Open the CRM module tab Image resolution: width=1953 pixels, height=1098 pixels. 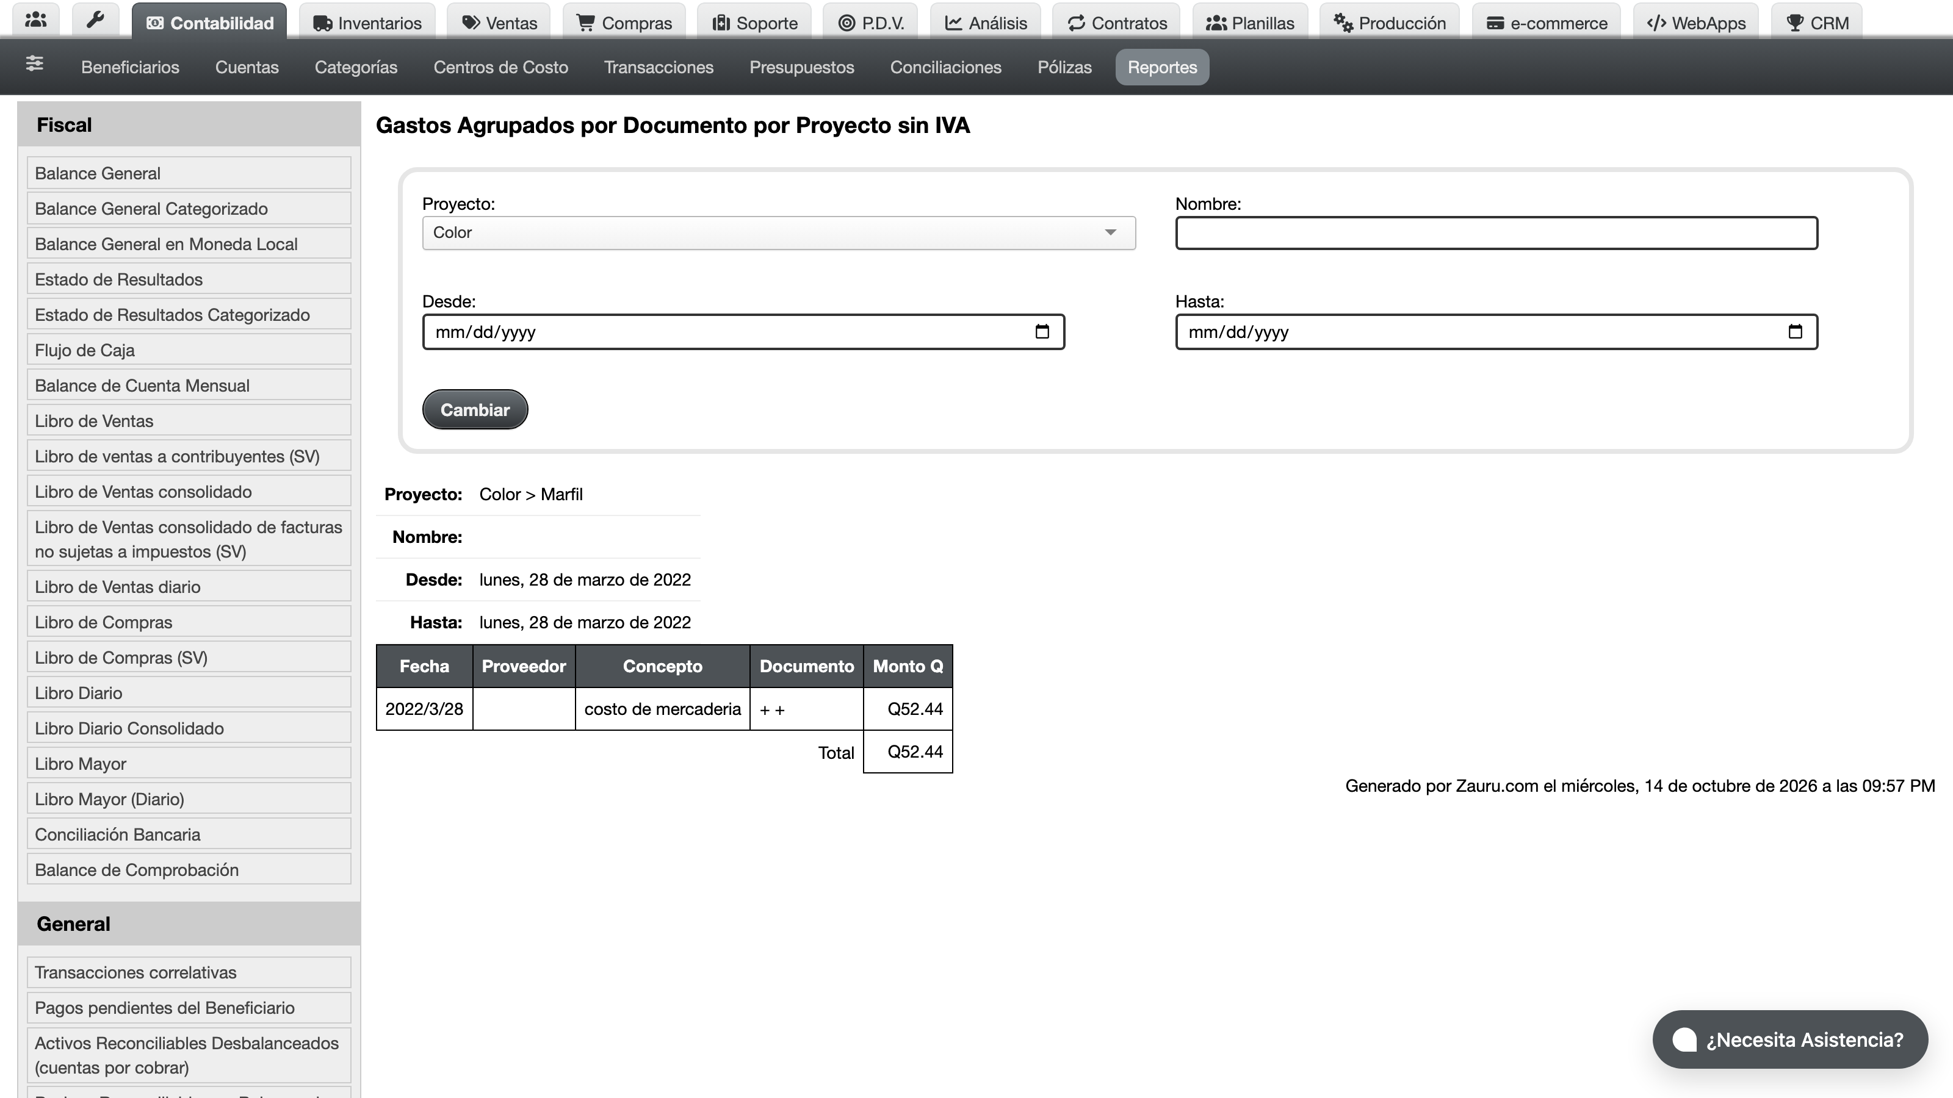click(x=1818, y=22)
